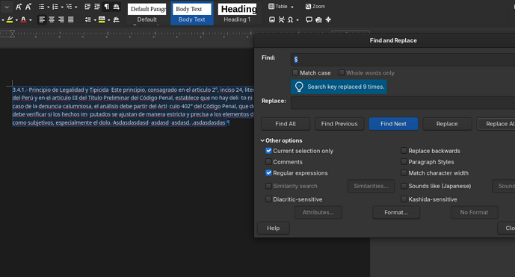Viewport: 515px width, 277px height.
Task: Disable Regular expressions checkbox
Action: [268, 172]
